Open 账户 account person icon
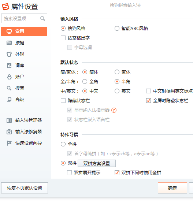Image resolution: width=193 pixels, height=201 pixels. coord(9,77)
